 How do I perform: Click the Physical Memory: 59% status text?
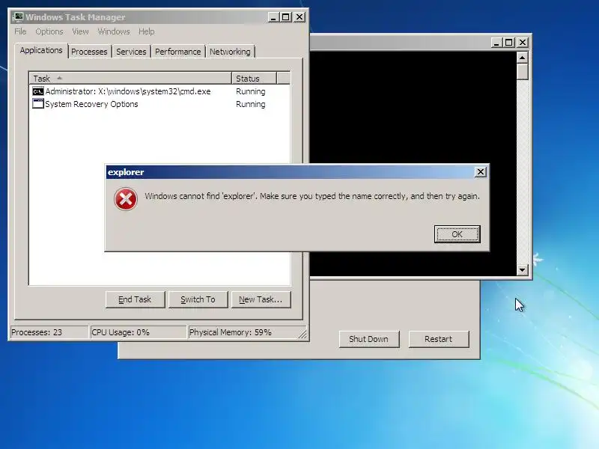click(x=231, y=332)
